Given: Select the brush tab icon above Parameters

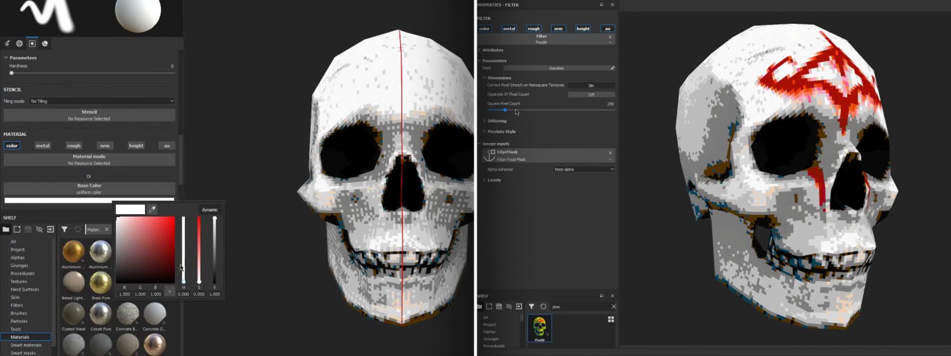Looking at the screenshot, I should coord(7,44).
